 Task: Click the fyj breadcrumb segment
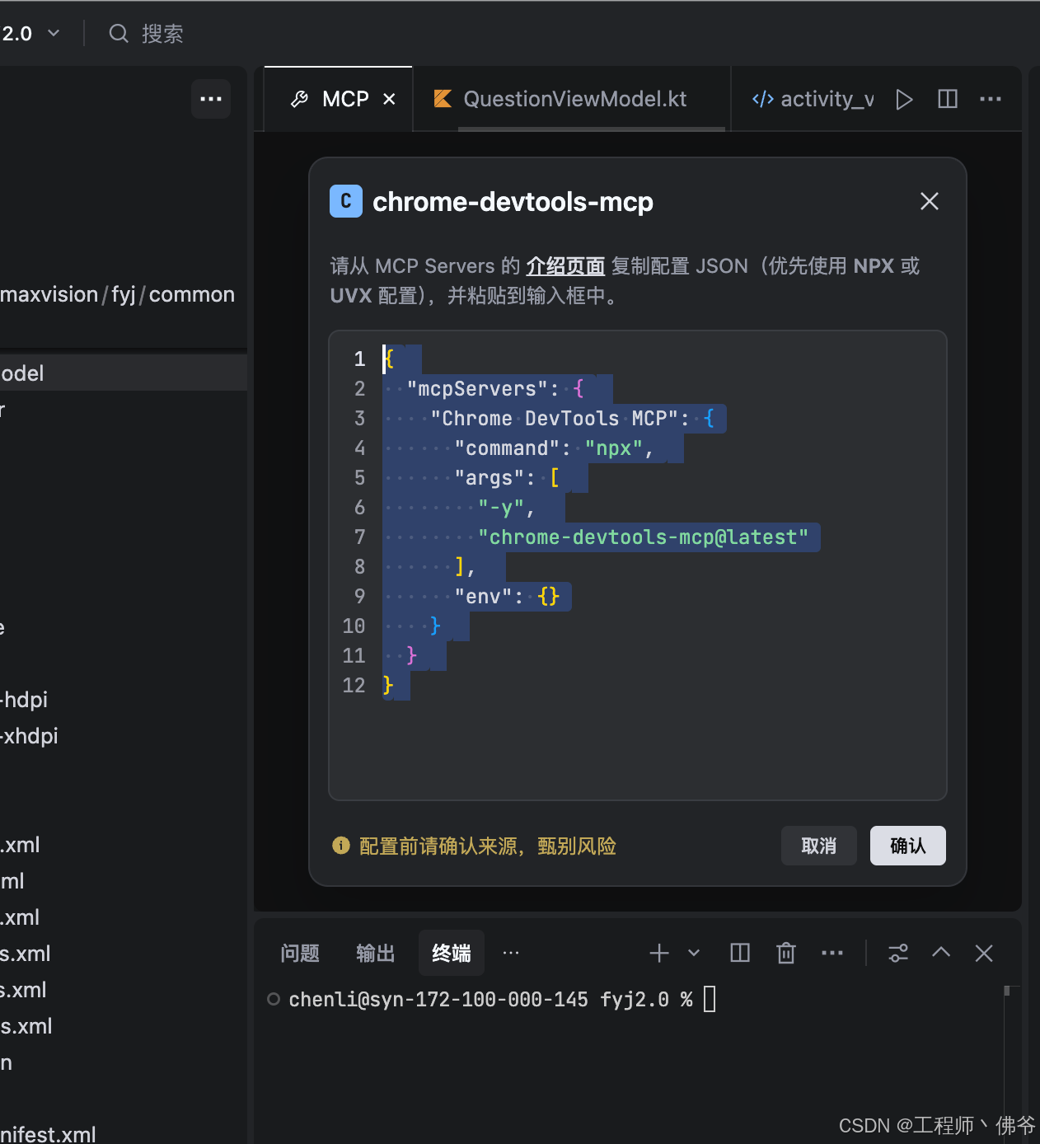pos(124,294)
